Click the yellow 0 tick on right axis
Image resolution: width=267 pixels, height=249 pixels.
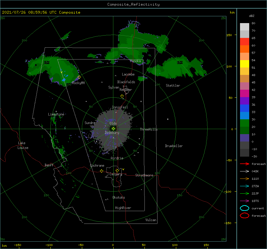pos(232,129)
